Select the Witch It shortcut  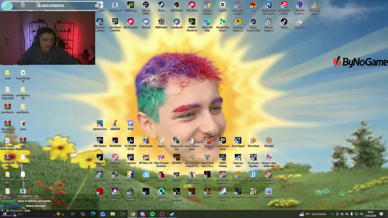pos(176,176)
